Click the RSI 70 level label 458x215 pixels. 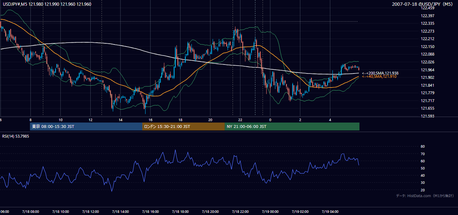coord(423,154)
